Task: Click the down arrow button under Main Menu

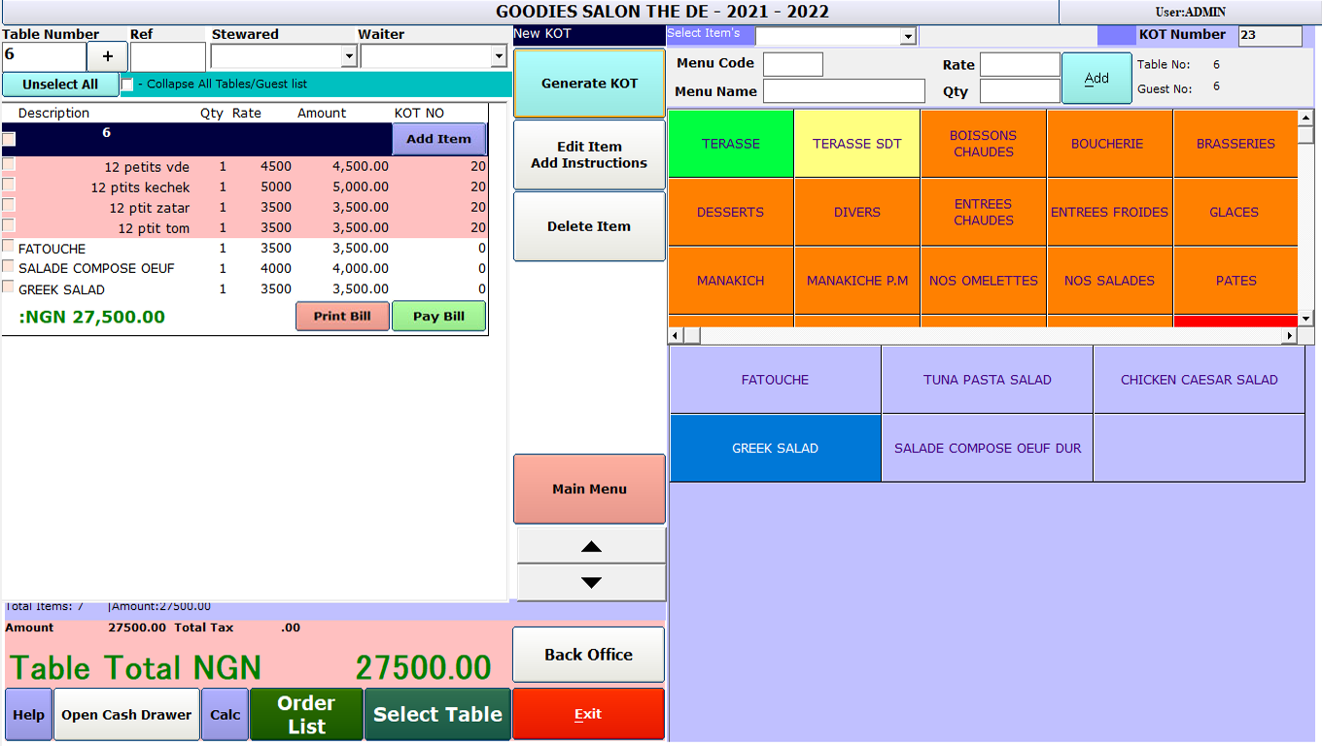Action: (590, 583)
